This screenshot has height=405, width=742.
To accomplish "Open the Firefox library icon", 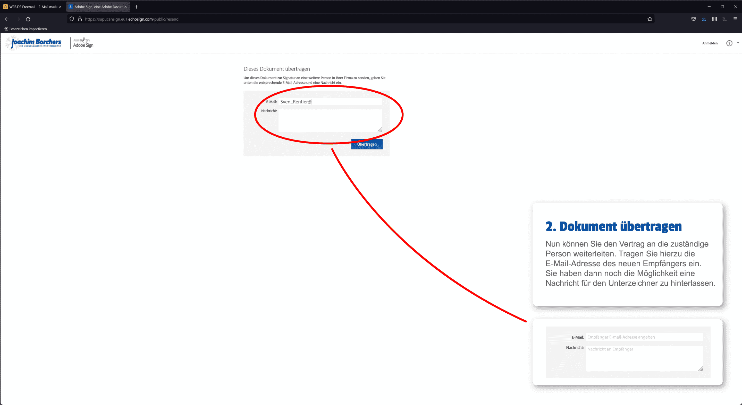I will tap(714, 19).
